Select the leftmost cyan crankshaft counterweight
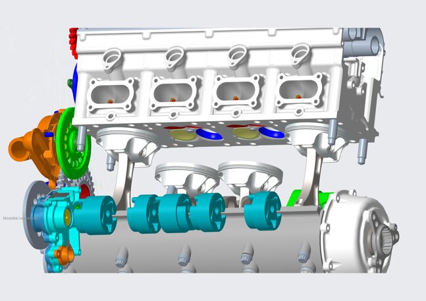The height and width of the screenshot is (301, 426). coord(93,213)
